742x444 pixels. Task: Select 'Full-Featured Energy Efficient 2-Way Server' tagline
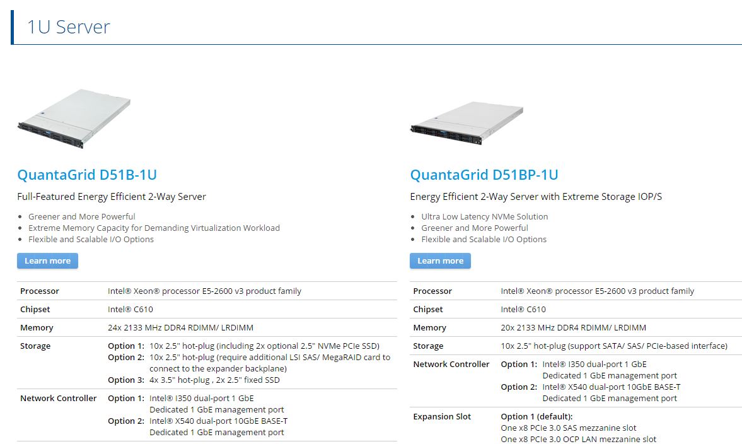pyautogui.click(x=112, y=196)
